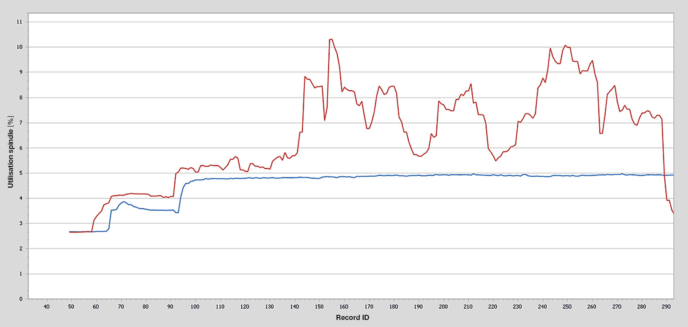Click the x-axis label '180'
Screen dimensions: 688x327
point(394,307)
